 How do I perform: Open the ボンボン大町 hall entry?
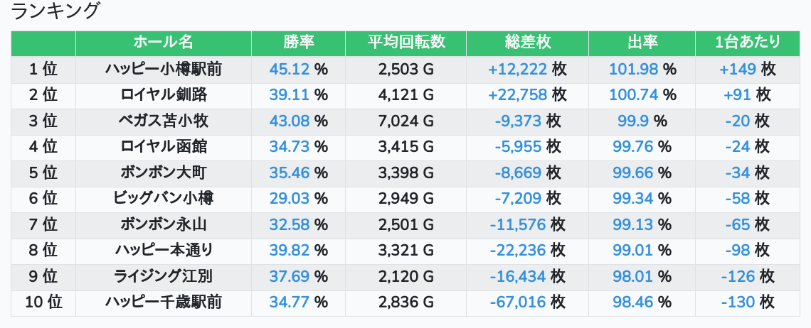pos(163,173)
